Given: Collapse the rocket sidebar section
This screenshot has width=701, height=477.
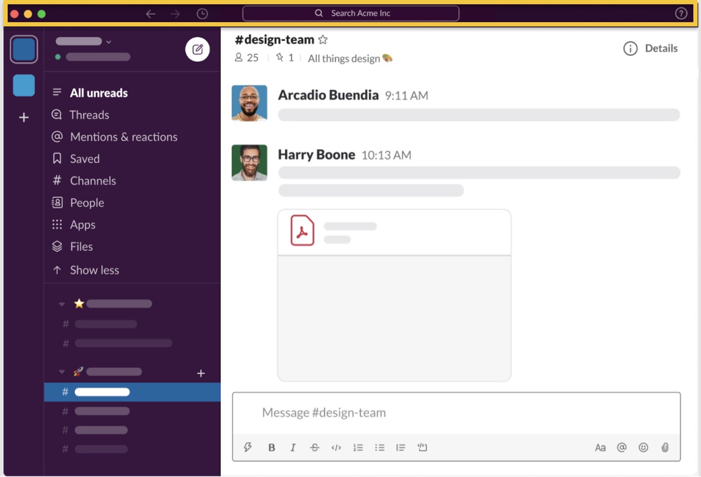Looking at the screenshot, I should click(62, 372).
